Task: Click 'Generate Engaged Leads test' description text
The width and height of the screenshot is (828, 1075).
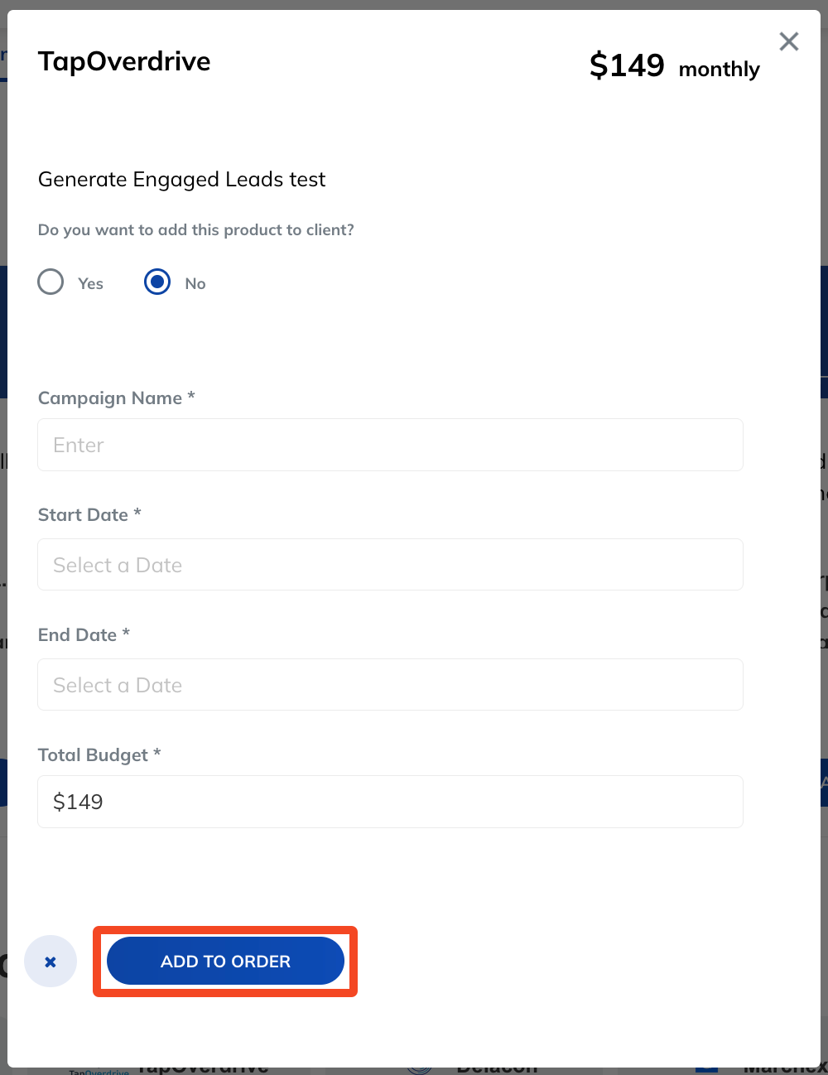Action: click(x=182, y=180)
